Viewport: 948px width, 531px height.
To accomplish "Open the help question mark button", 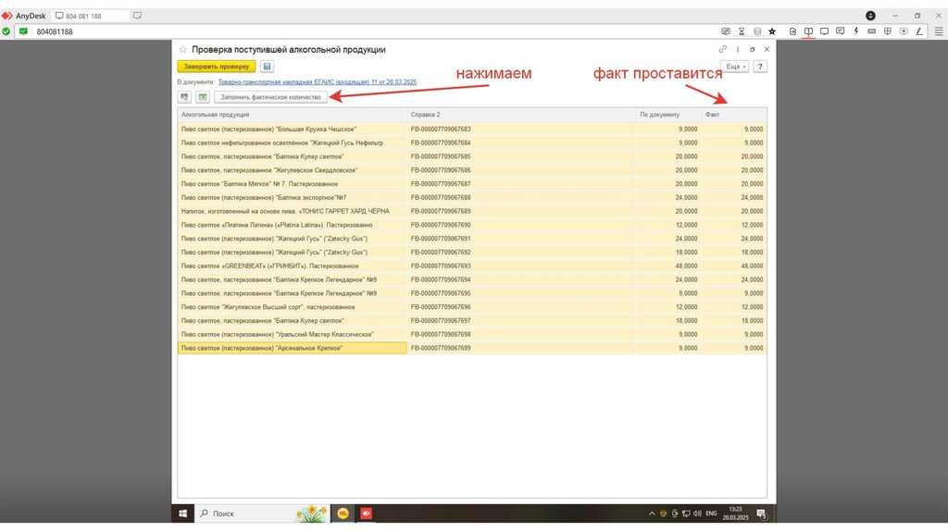I will tap(760, 67).
